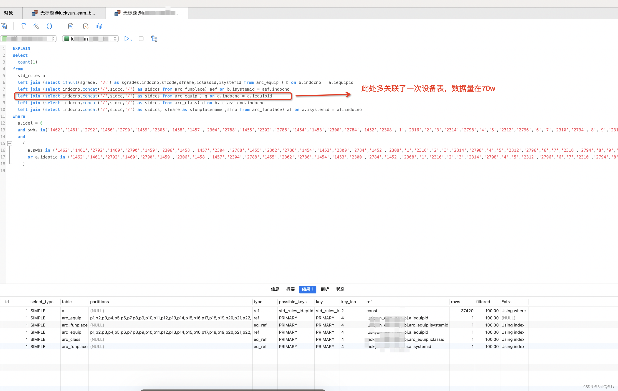Viewport: 618px width, 391px height.
Task: Open the connection selector dropdown
Action: pos(28,39)
